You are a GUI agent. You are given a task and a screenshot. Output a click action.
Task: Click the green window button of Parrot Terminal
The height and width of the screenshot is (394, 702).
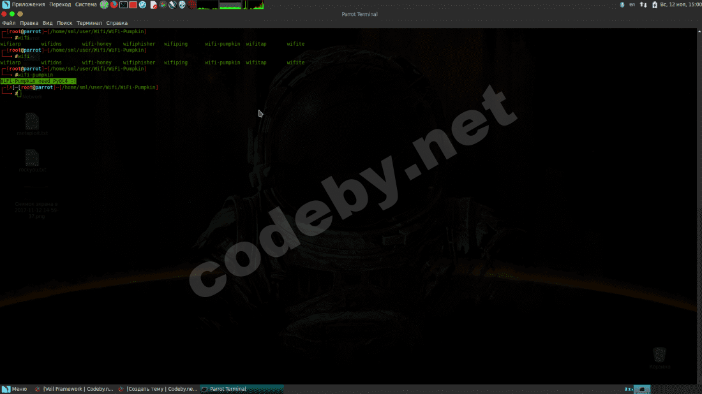click(12, 14)
